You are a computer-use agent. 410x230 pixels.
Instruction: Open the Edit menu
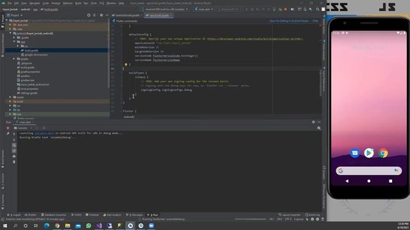pos(16,3)
